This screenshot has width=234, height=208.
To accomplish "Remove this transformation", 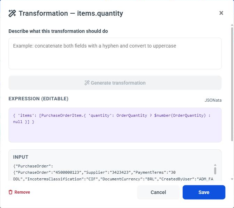I will tap(19, 192).
